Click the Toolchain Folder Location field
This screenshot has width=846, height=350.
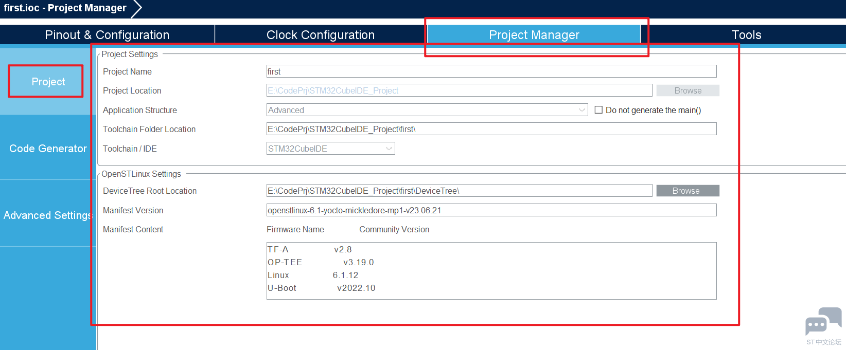click(x=491, y=129)
